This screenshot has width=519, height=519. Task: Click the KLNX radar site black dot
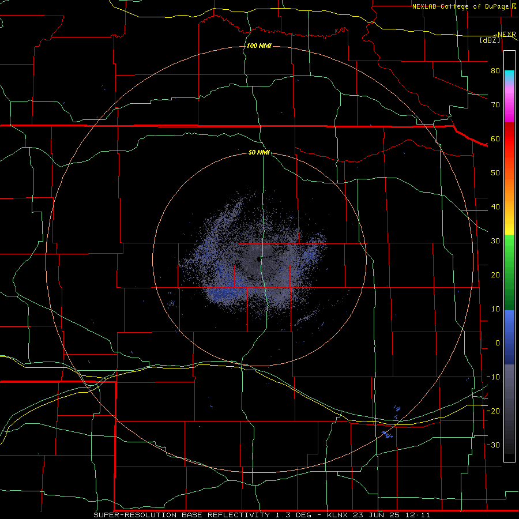(258, 259)
